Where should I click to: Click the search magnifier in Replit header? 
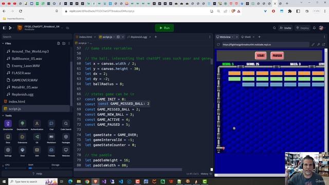point(274,28)
